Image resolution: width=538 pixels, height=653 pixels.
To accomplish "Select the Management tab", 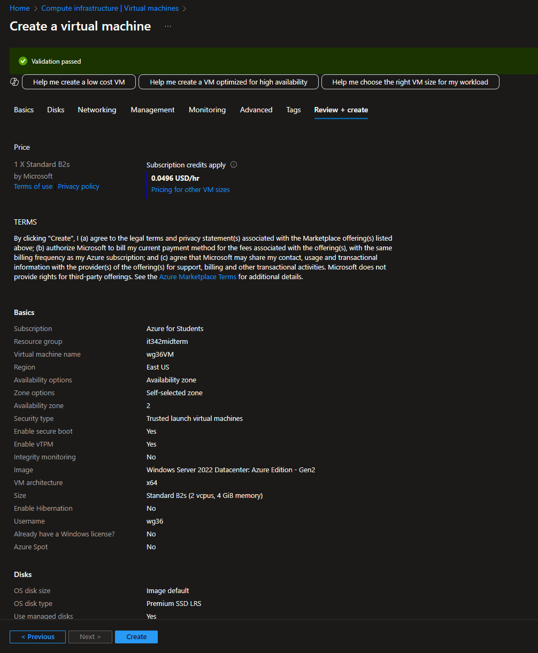I will pos(152,110).
